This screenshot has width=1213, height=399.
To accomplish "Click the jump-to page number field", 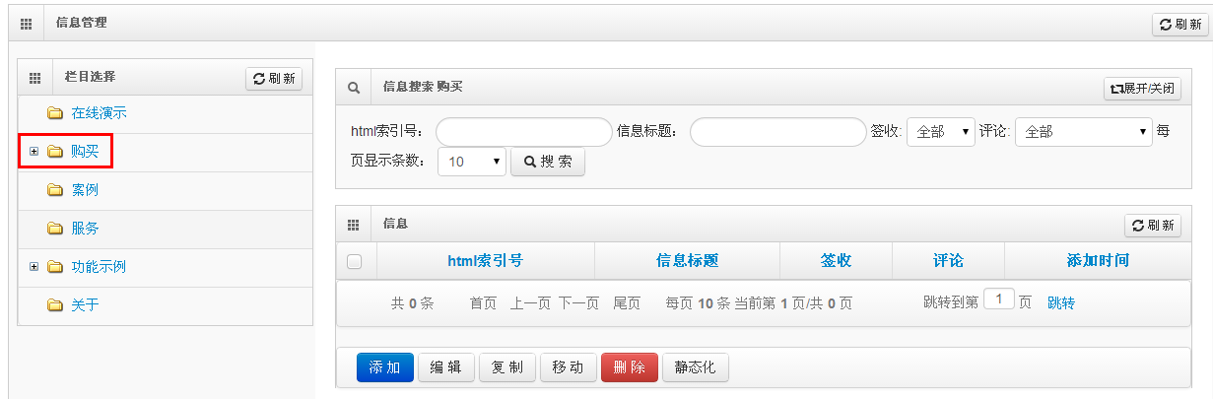I will click(x=999, y=299).
